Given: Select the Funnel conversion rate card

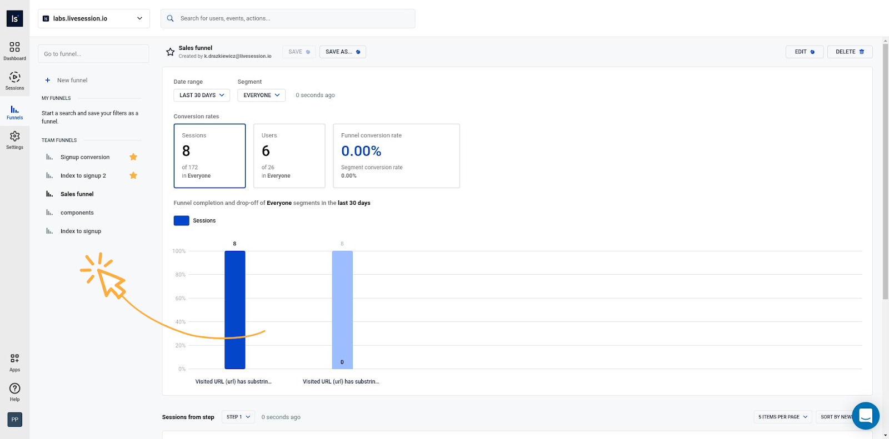Looking at the screenshot, I should (396, 156).
